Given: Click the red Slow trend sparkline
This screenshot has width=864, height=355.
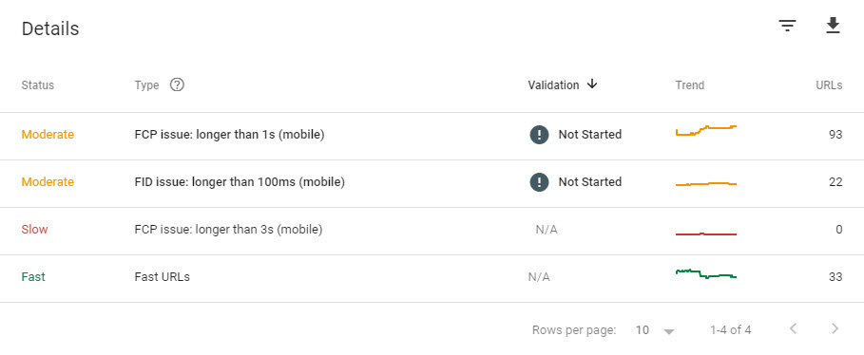Looking at the screenshot, I should [x=706, y=234].
